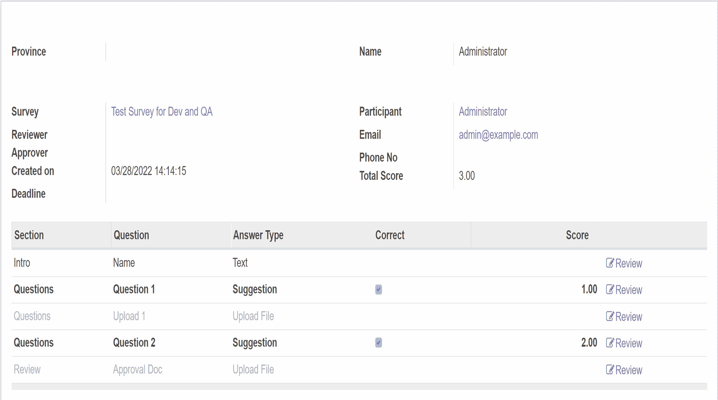Viewport: 718px width, 400px height.
Task: Click the Review edit icon for Upload 1
Action: pyautogui.click(x=610, y=317)
